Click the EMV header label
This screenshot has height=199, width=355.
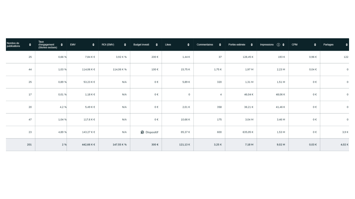click(x=73, y=45)
